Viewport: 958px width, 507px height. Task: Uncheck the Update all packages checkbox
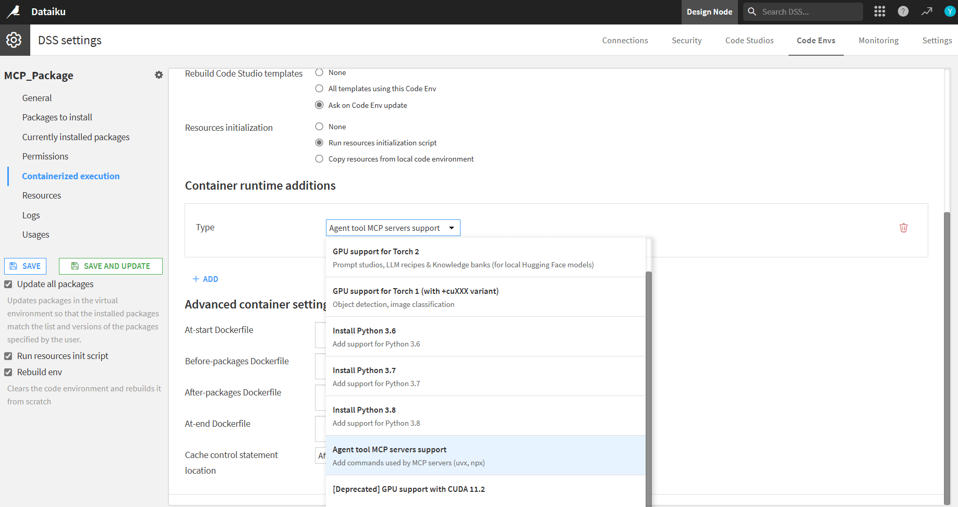tap(8, 284)
